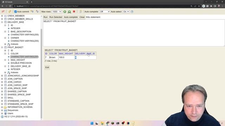Select STANDARD_CAPTAIN in table tree
Screen dimensions: 225x126
(18, 101)
